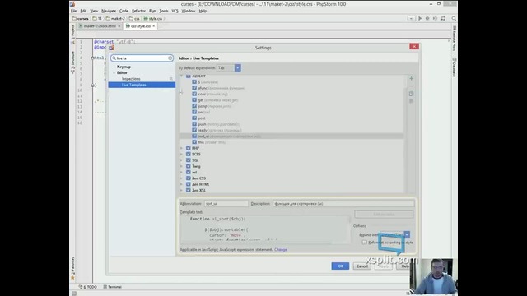Open the VCS menu

(175, 11)
